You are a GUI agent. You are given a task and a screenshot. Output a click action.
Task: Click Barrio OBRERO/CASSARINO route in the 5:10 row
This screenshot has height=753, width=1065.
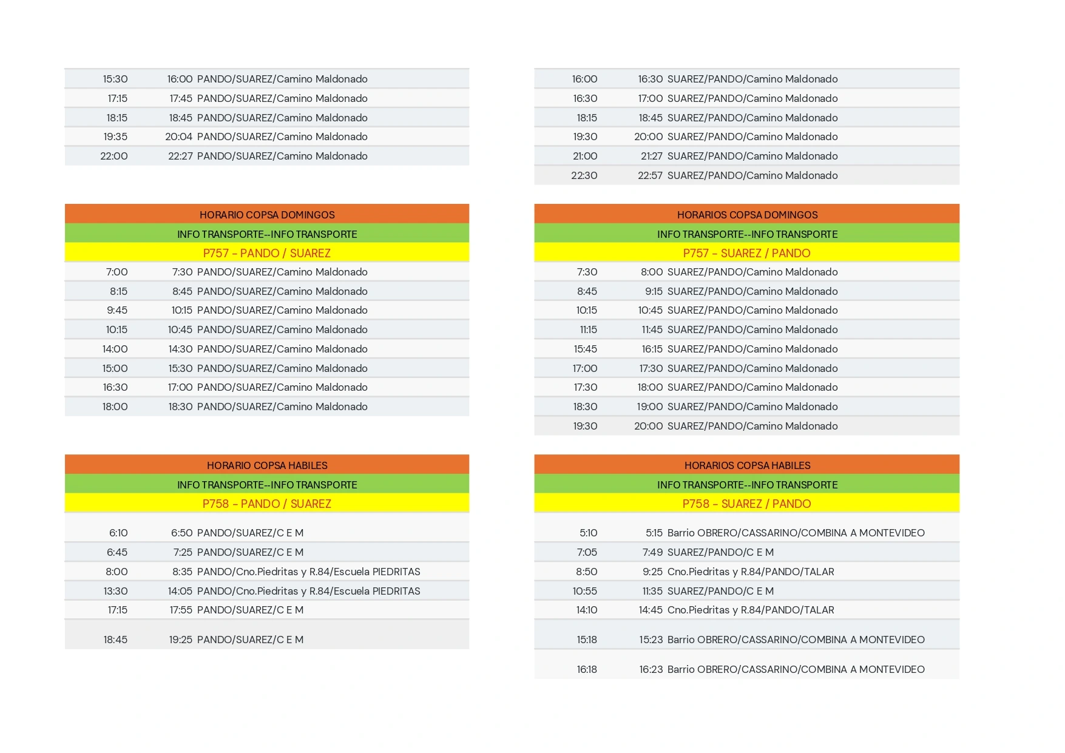click(x=796, y=533)
